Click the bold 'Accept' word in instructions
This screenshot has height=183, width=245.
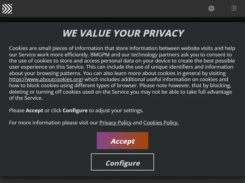click(x=34, y=110)
